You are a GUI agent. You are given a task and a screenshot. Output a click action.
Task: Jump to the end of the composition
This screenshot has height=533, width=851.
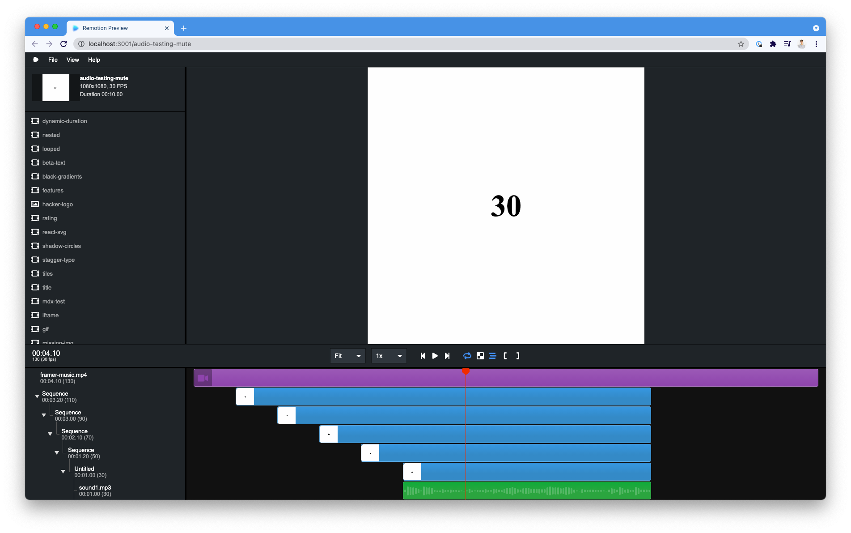click(447, 356)
